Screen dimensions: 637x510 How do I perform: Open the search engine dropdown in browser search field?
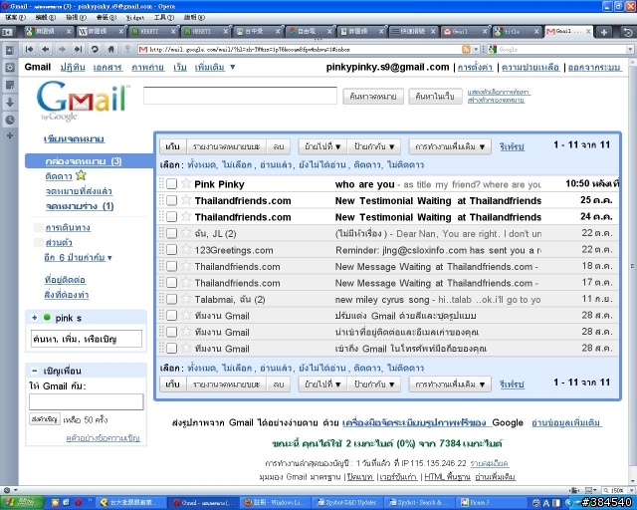[630, 49]
